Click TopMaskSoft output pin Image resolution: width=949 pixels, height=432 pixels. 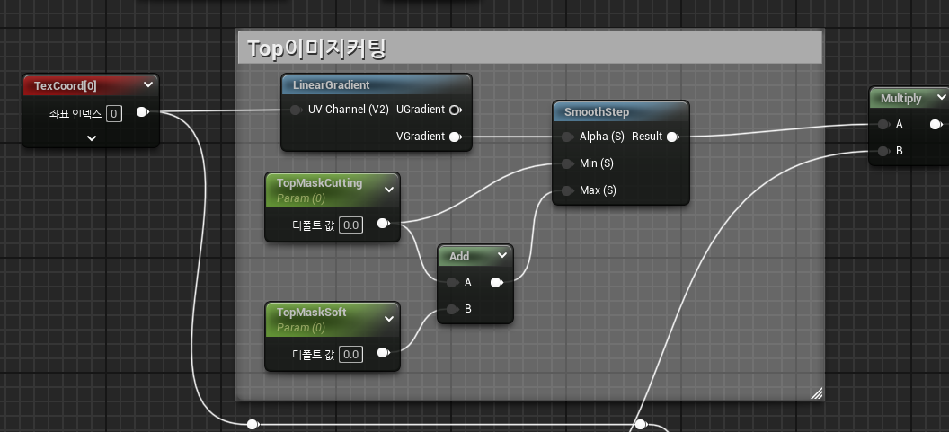pyautogui.click(x=383, y=353)
